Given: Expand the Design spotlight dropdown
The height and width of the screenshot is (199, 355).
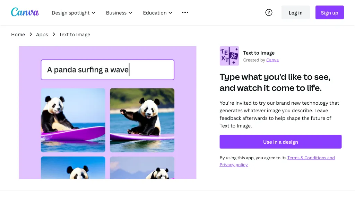Looking at the screenshot, I should coord(73,13).
